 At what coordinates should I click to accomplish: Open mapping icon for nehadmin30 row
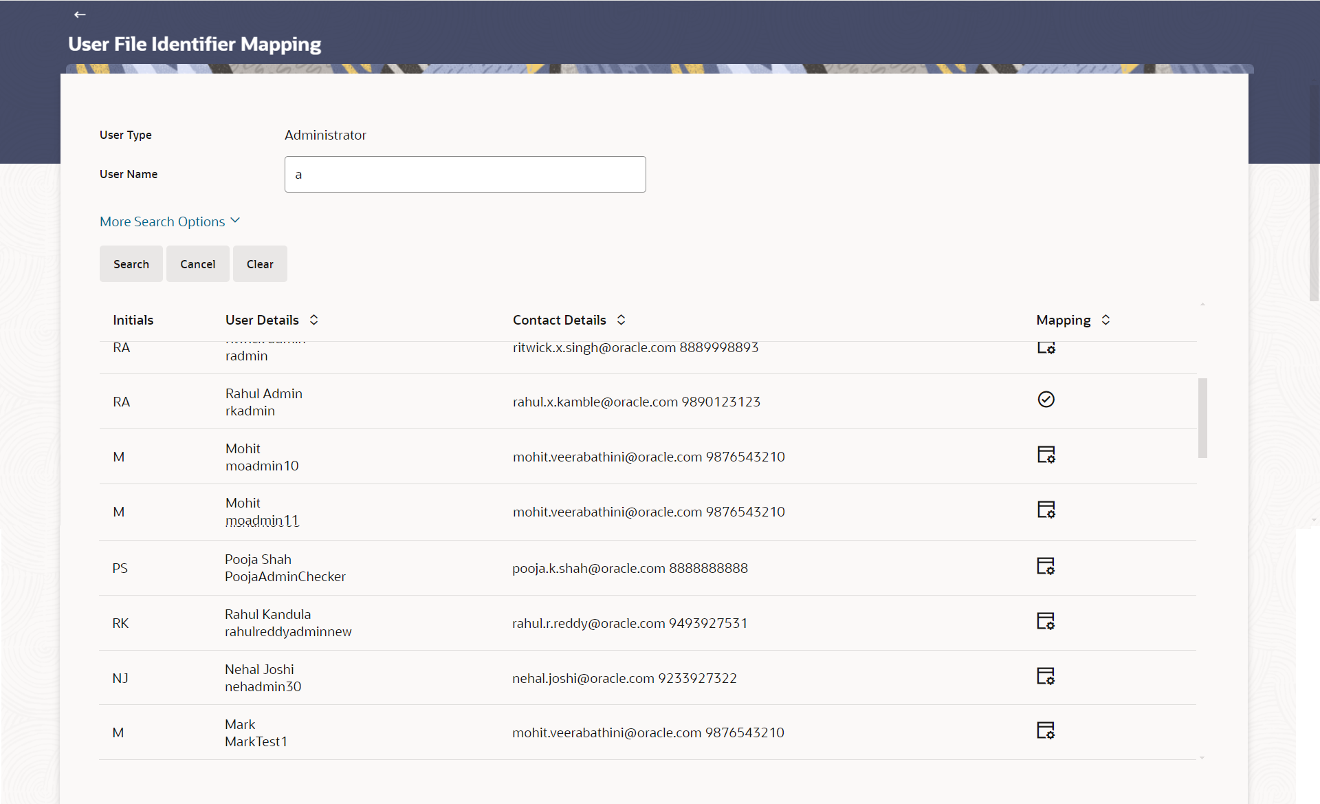point(1045,676)
